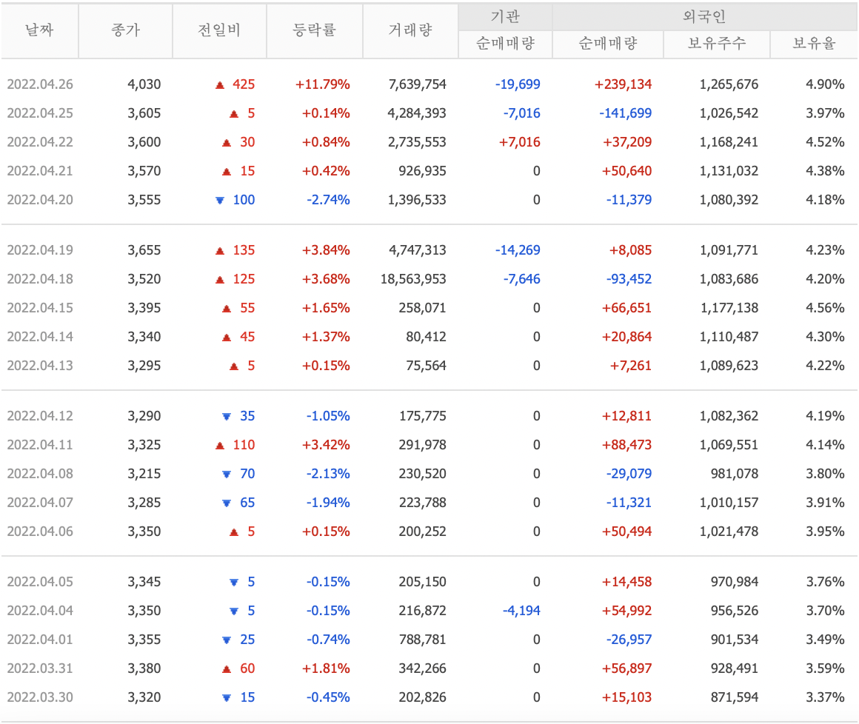
Task: Select the date 2022.04.05
Action: [40, 582]
